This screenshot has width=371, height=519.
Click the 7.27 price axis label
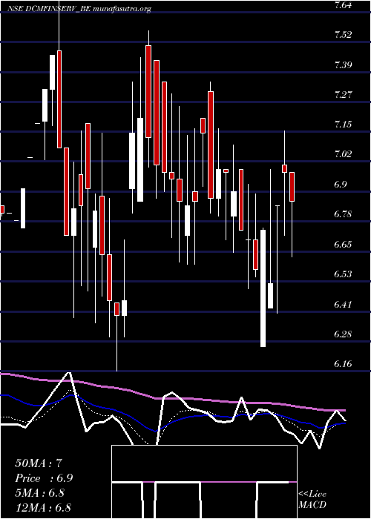(343, 95)
